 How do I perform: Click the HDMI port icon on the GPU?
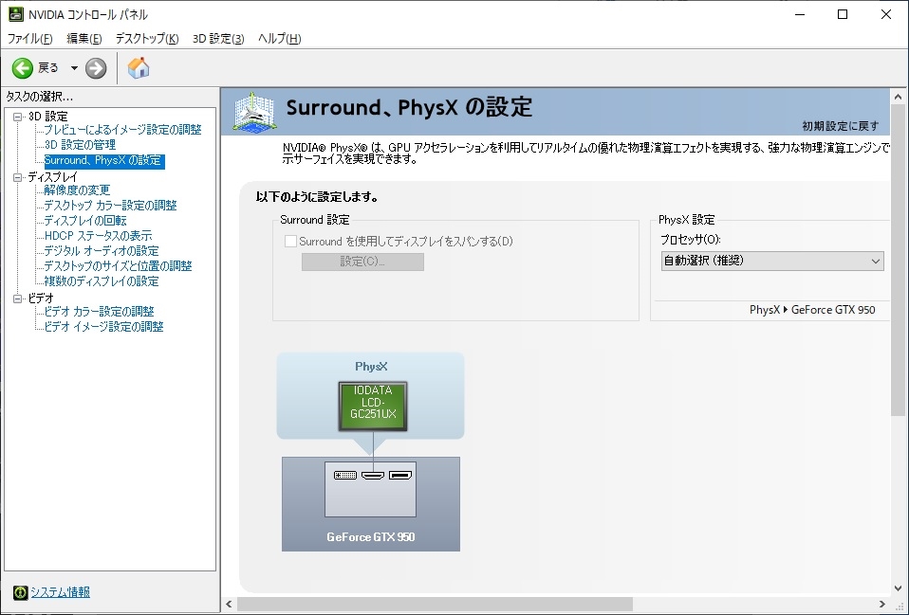click(x=373, y=476)
